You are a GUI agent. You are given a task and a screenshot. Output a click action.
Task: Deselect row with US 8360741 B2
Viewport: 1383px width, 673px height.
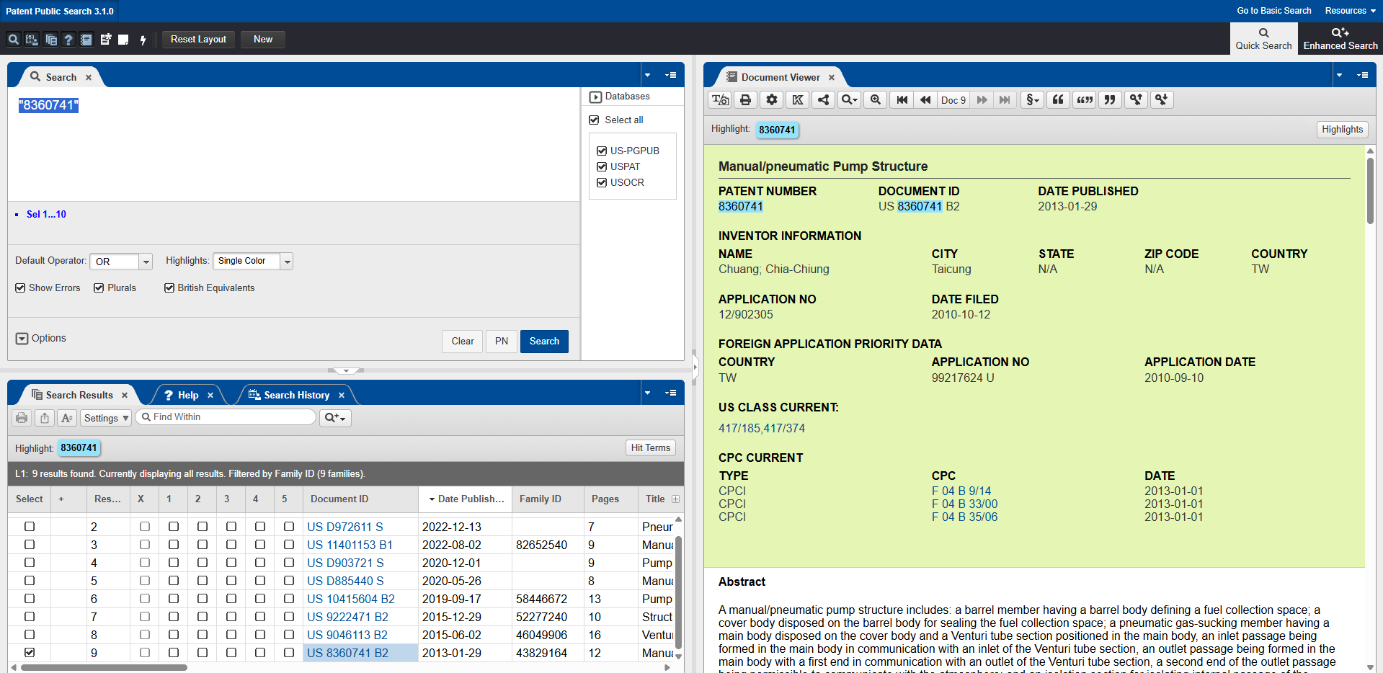(x=30, y=653)
